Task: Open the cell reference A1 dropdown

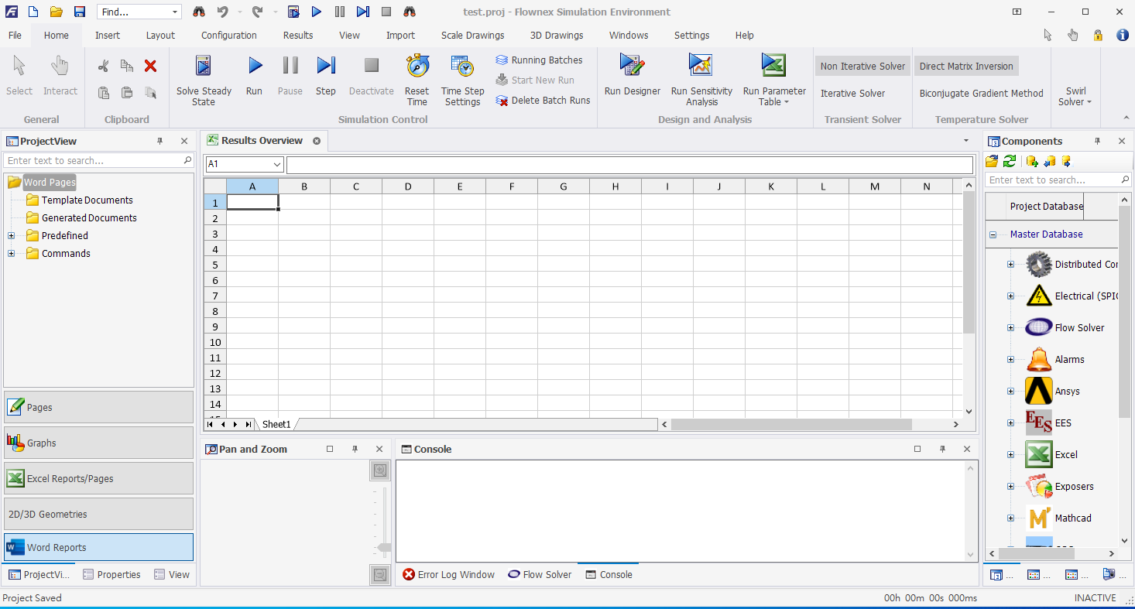Action: [278, 165]
